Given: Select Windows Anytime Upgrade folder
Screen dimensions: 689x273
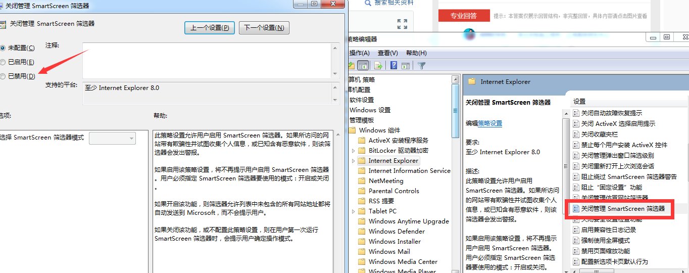Looking at the screenshot, I should pyautogui.click(x=403, y=221).
